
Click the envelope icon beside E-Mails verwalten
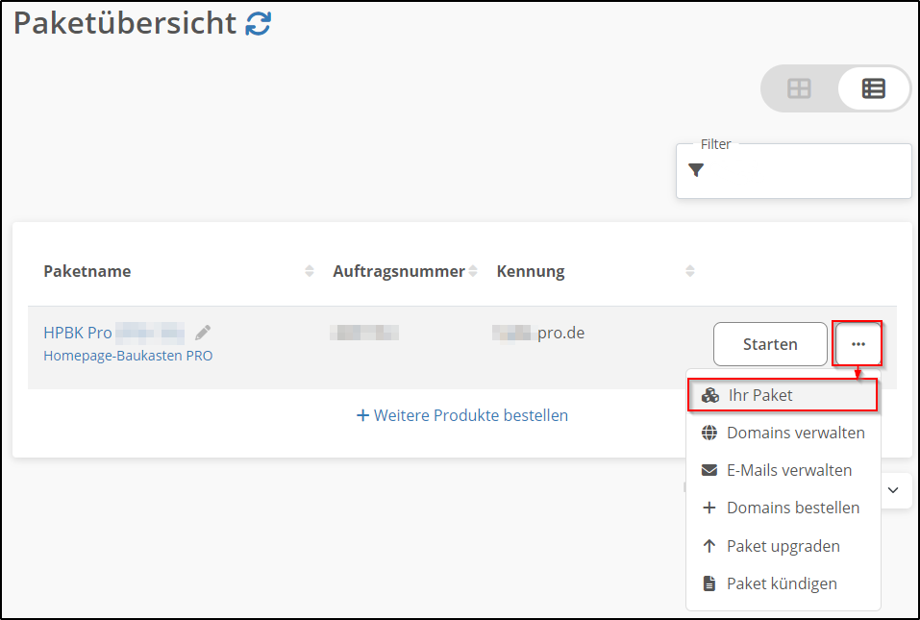click(709, 470)
